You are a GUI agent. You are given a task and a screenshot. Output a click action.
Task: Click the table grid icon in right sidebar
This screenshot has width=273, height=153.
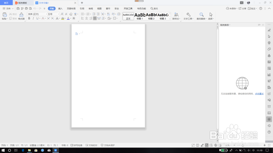tap(269, 62)
